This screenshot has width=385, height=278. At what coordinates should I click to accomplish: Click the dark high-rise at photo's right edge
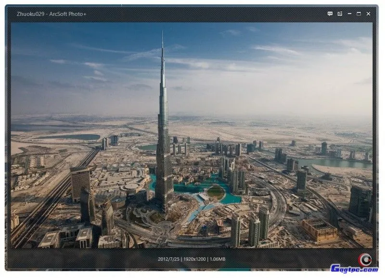pyautogui.click(x=360, y=201)
